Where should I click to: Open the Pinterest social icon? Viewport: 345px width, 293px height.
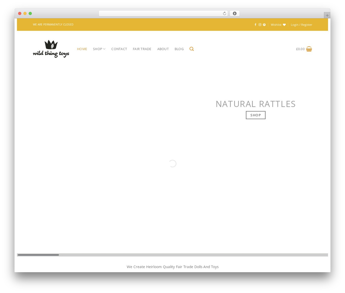(264, 25)
